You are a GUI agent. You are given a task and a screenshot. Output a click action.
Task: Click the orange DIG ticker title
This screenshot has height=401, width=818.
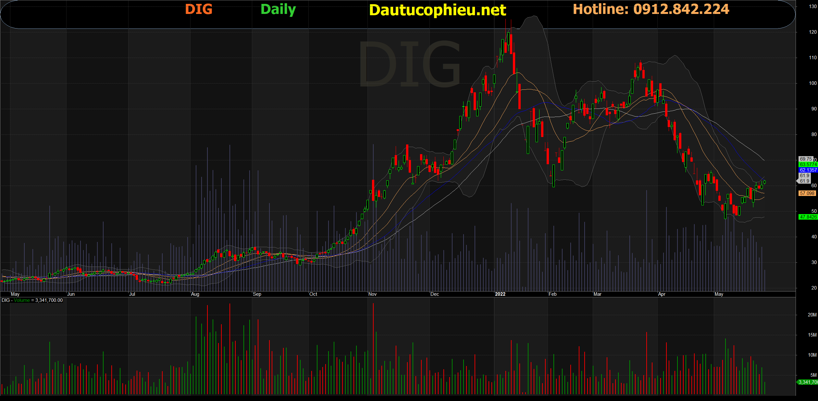199,9
